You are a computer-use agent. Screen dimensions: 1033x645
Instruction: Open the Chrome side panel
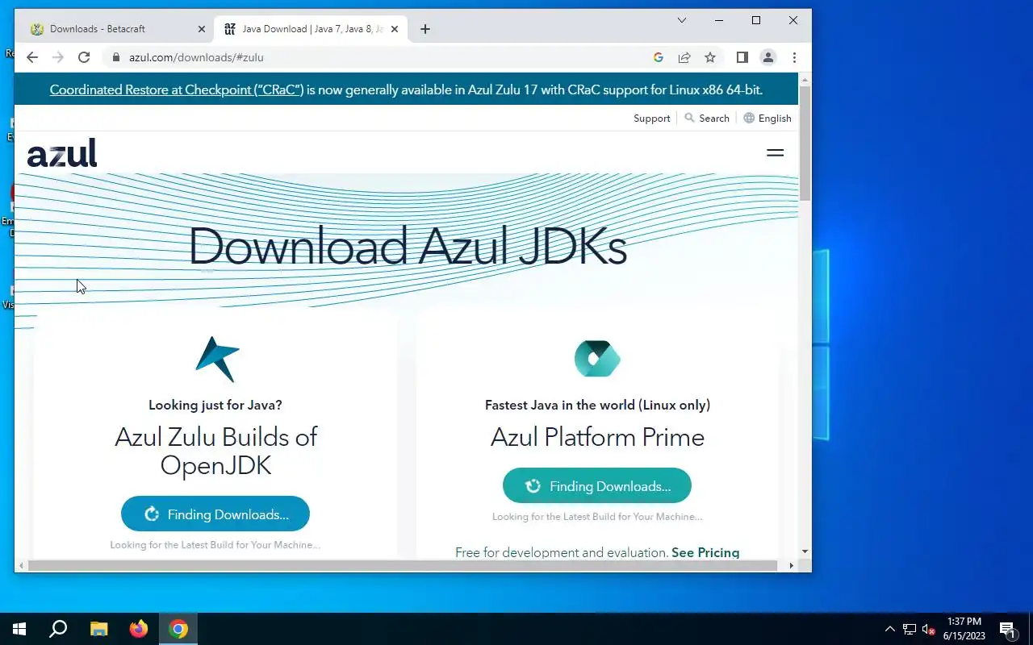(x=742, y=57)
